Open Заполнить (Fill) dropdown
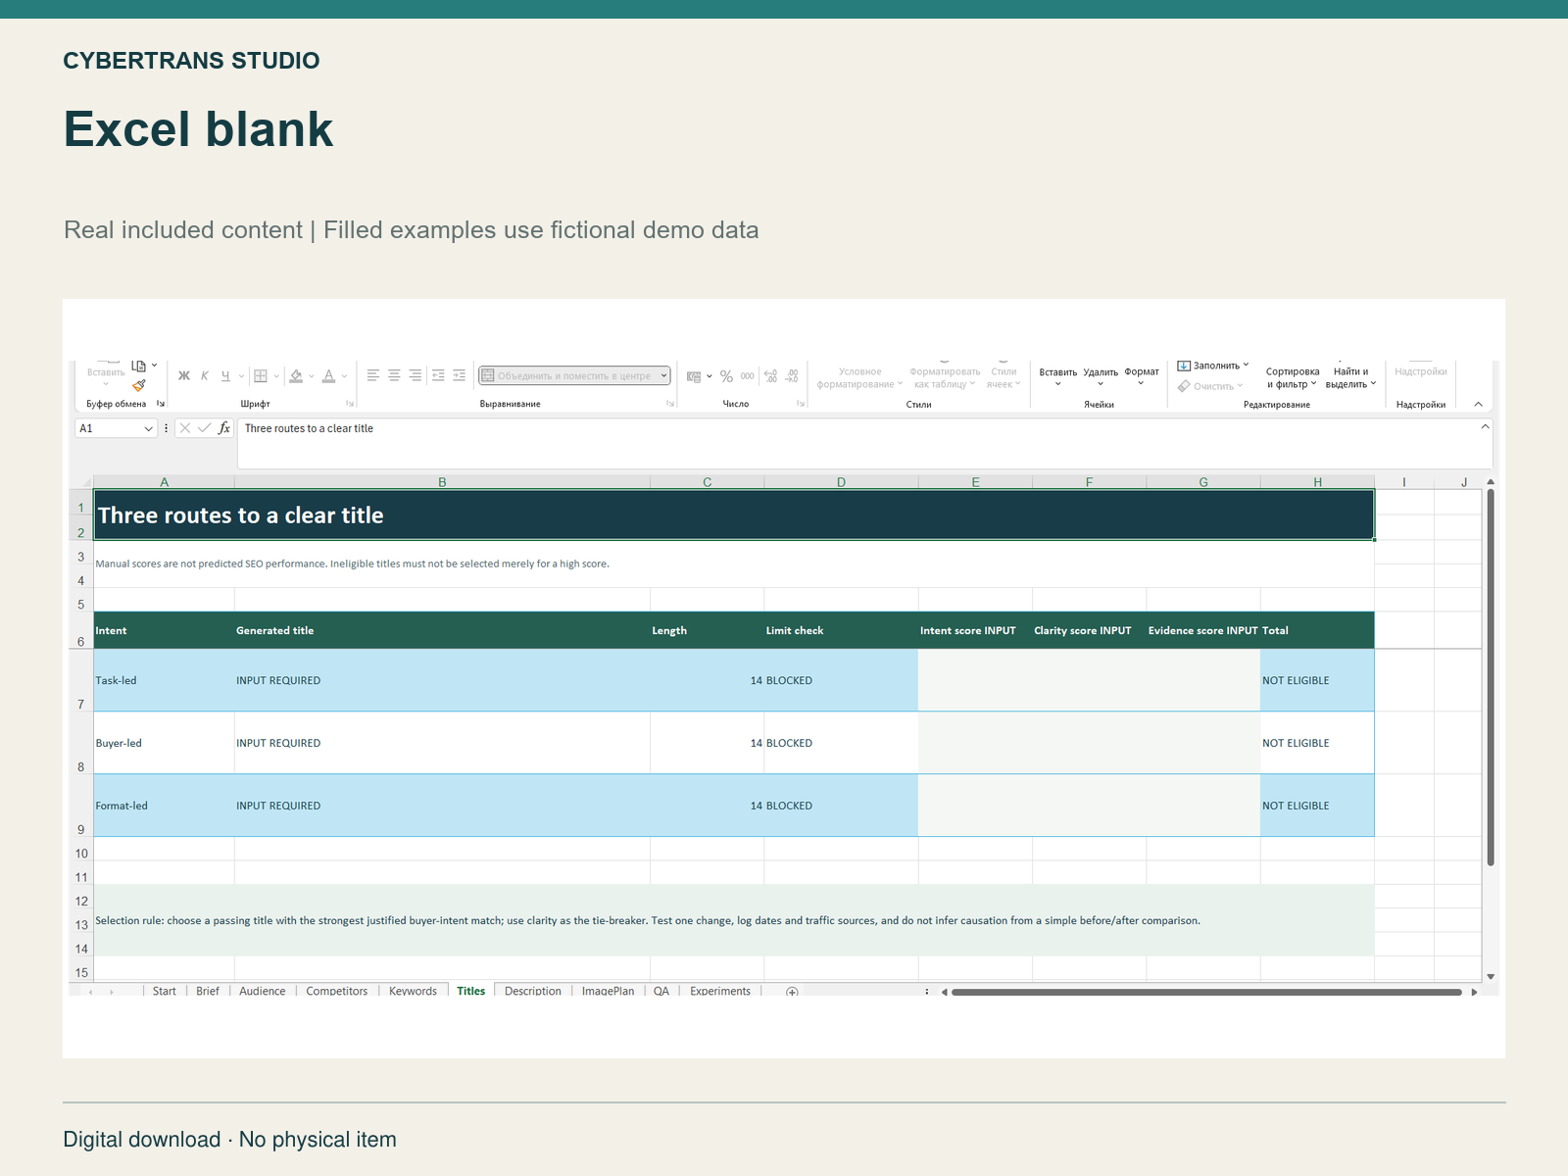 pyautogui.click(x=1213, y=366)
